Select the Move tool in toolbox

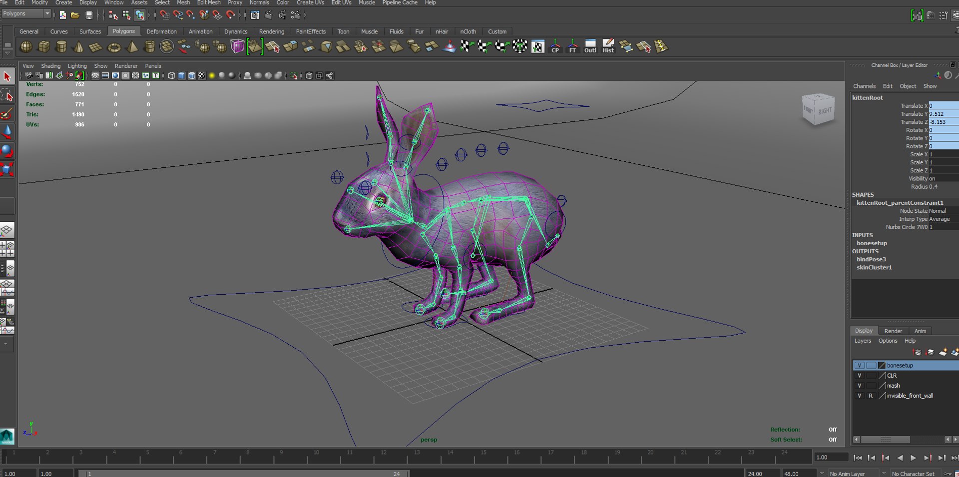[7, 132]
